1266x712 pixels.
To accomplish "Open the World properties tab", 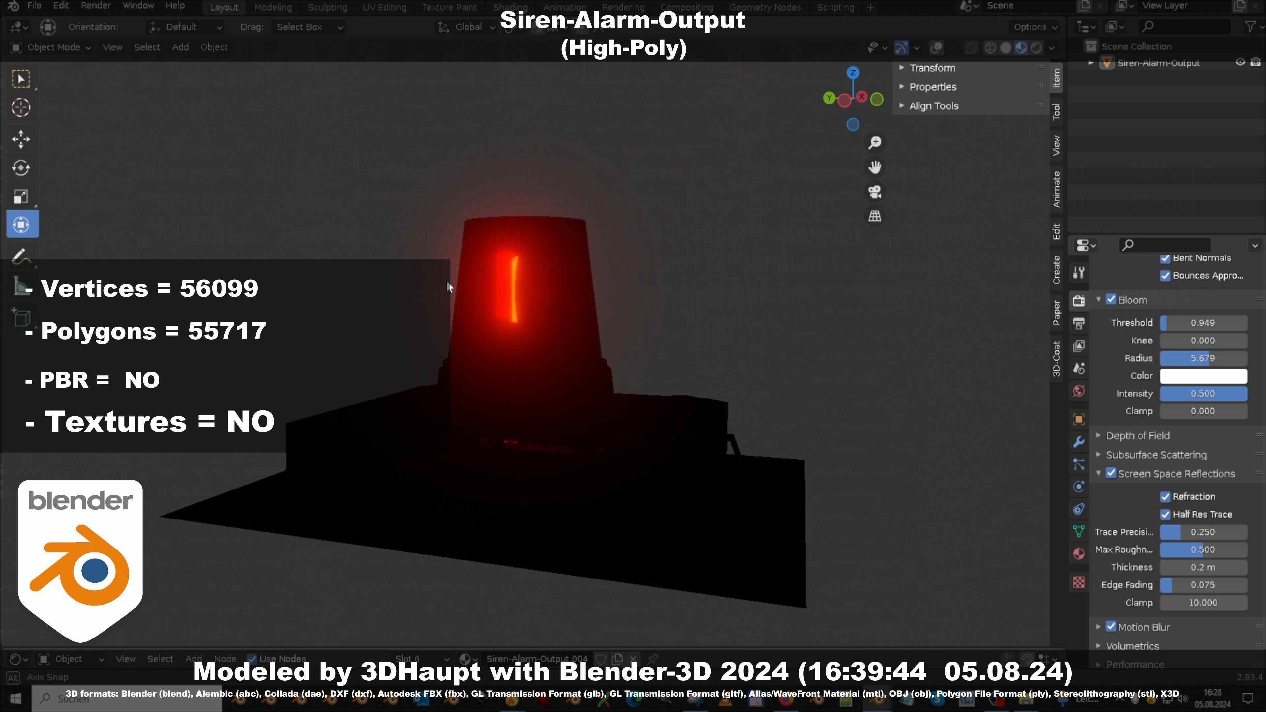I will coord(1079,391).
